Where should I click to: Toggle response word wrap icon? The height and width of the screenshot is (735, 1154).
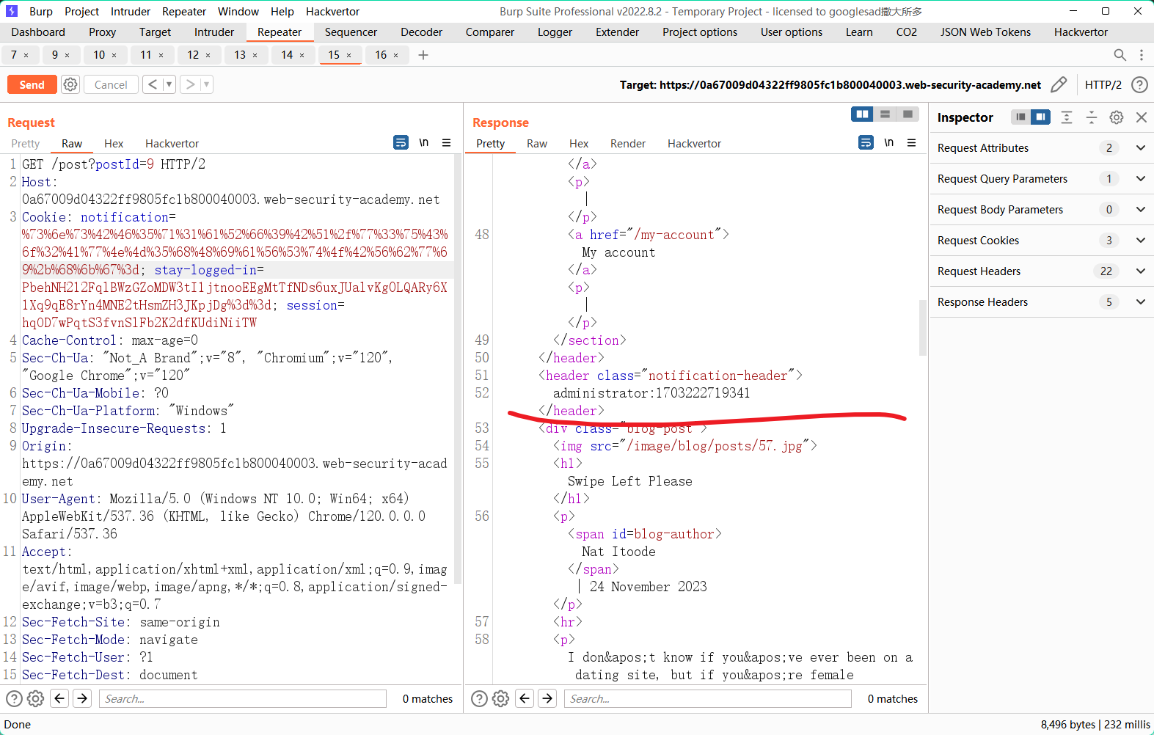pyautogui.click(x=866, y=142)
